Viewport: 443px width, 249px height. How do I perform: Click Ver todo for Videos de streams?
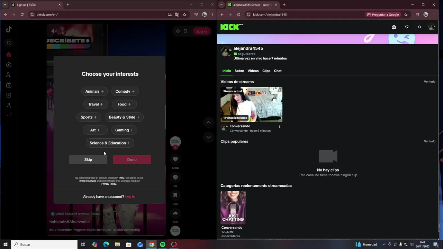click(x=430, y=82)
